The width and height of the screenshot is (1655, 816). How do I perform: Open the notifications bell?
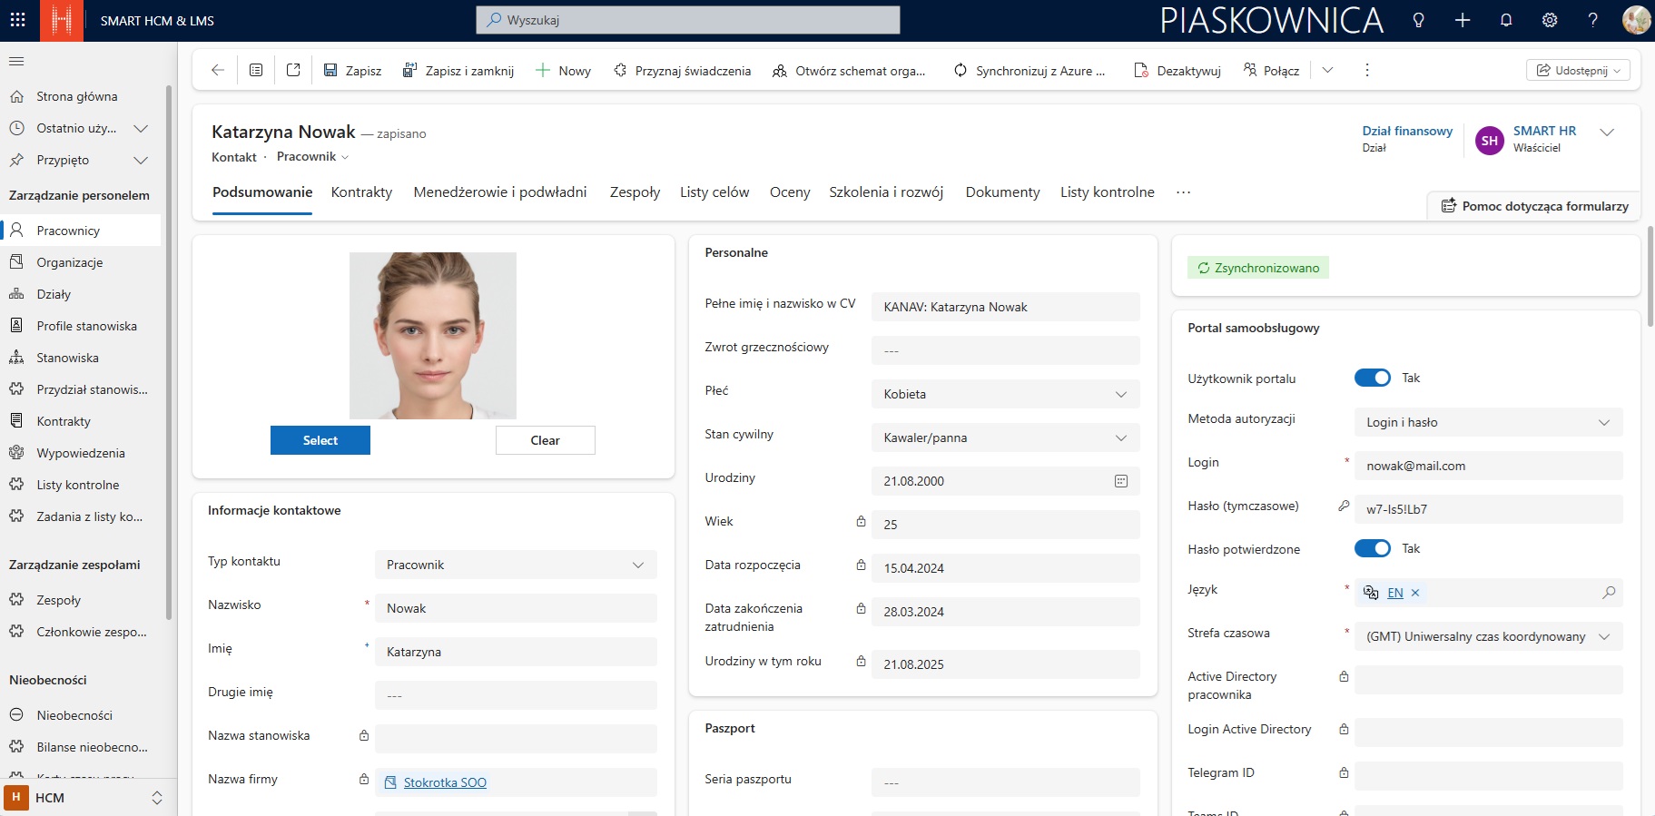1506,20
